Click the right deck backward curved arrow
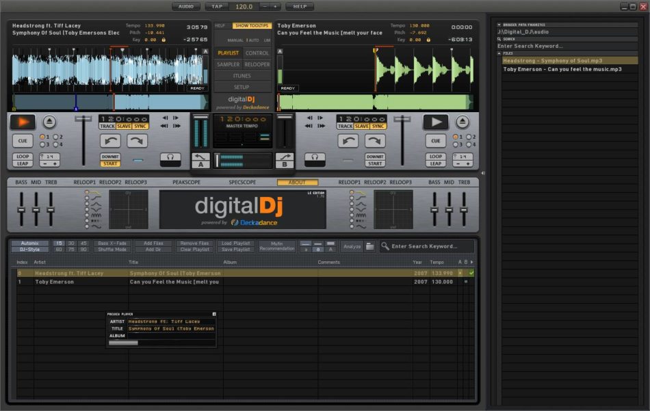Viewport: 650px width, 411px height. click(x=348, y=141)
